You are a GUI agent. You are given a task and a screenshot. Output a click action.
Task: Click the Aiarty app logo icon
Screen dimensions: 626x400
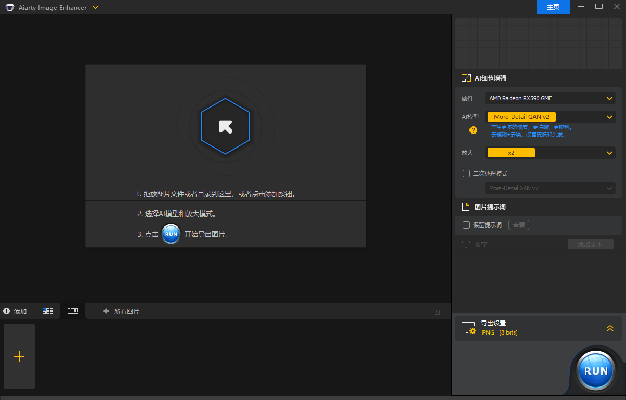click(x=9, y=7)
